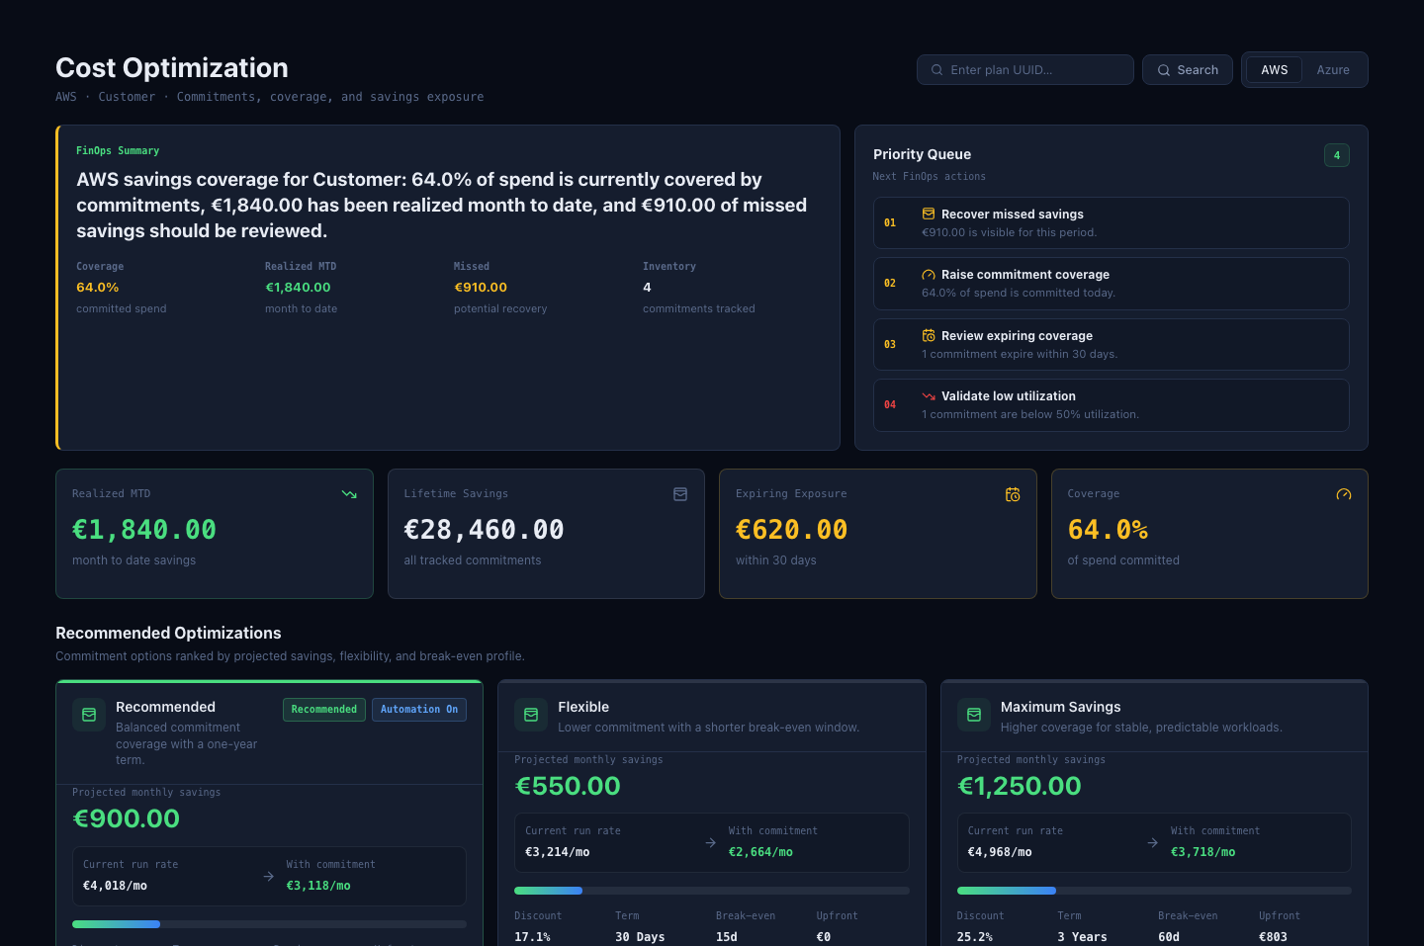Switch to the AWS provider tab

1274,70
